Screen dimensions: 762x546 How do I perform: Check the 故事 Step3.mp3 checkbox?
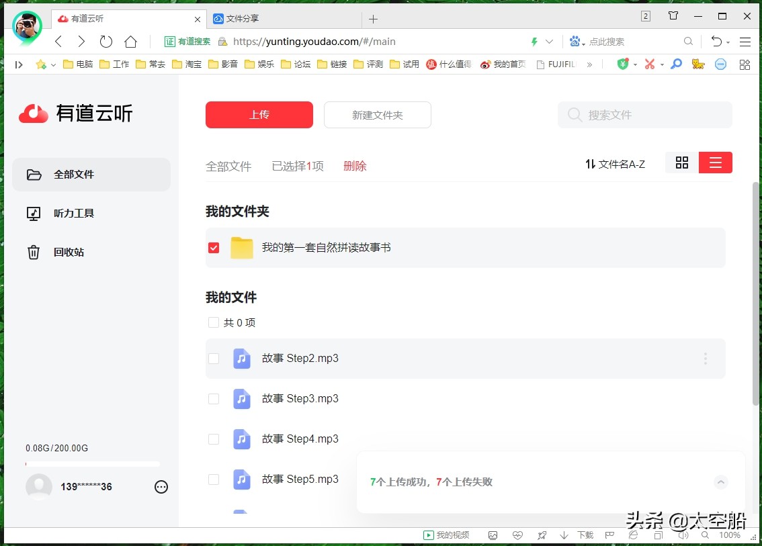(214, 398)
